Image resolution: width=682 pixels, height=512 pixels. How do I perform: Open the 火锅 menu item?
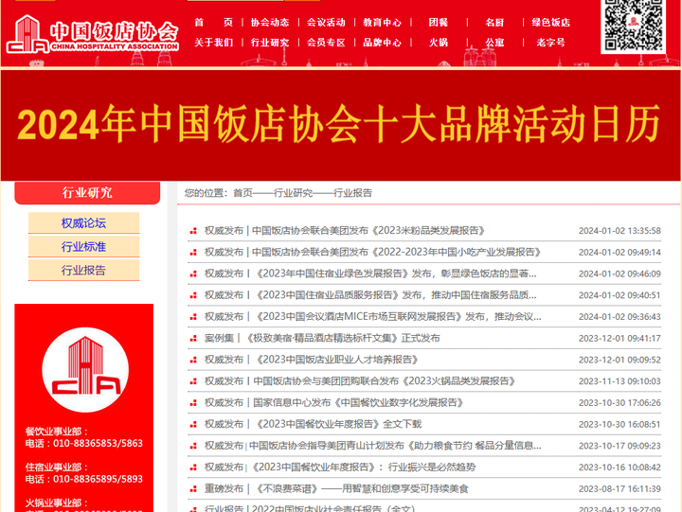tap(438, 43)
